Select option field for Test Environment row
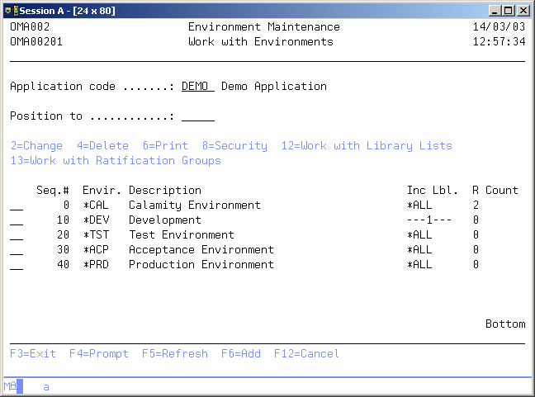Screen dimensions: 535x397 click(x=17, y=235)
